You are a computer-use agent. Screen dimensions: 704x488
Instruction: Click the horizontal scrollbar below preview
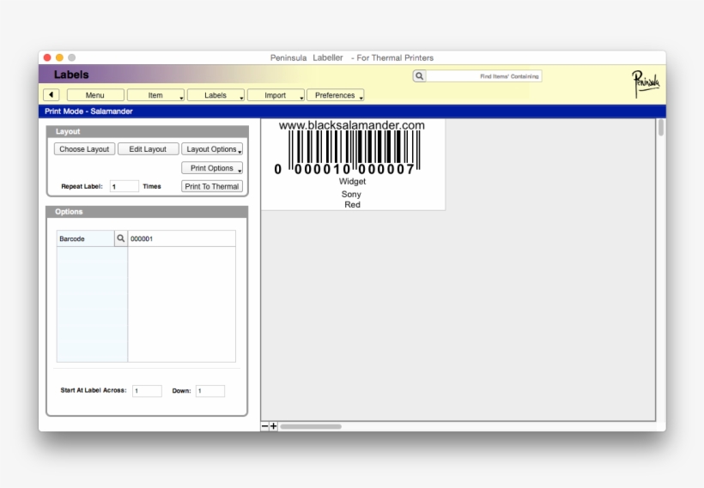click(311, 426)
